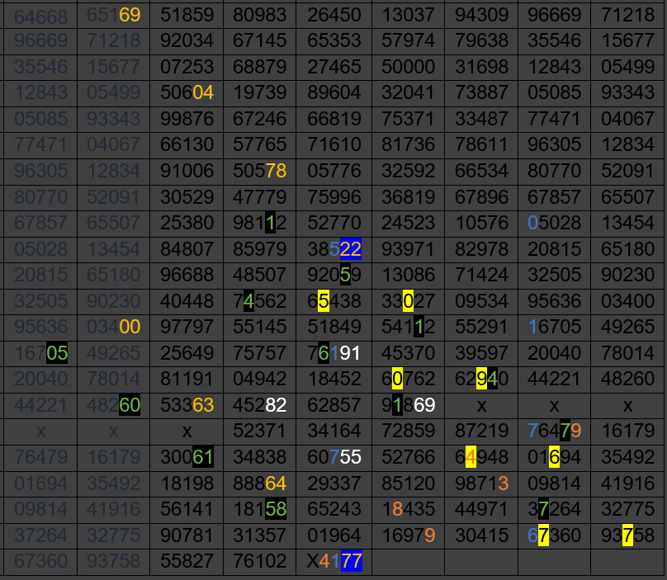The image size is (667, 580).
Task: Click the cell containing 51859
Action: pos(186,14)
